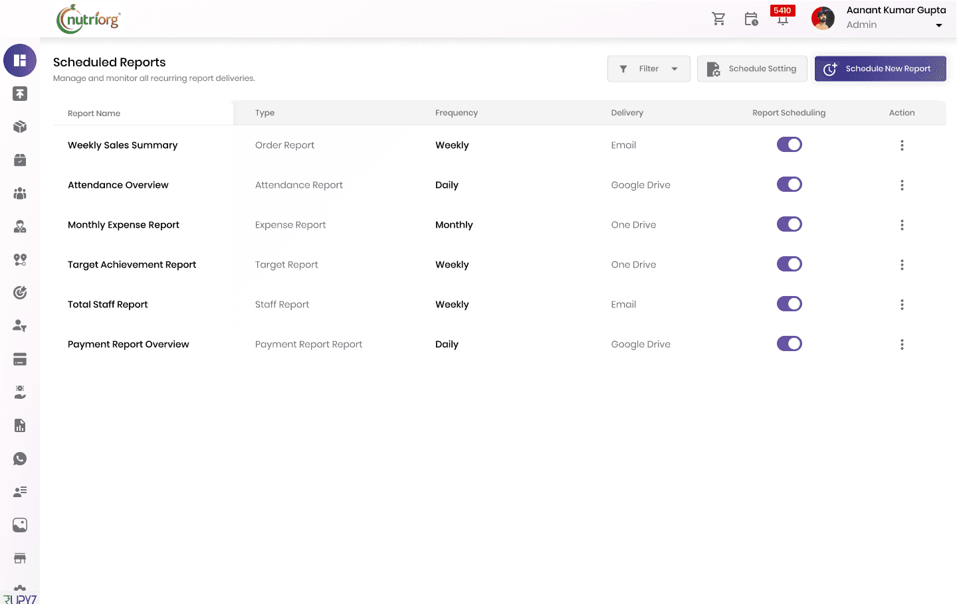Open action menu for Payment Report Overview

(x=902, y=344)
